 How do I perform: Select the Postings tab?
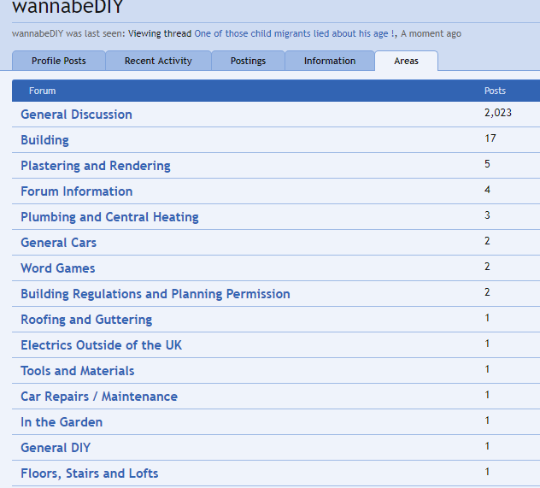pyautogui.click(x=248, y=61)
